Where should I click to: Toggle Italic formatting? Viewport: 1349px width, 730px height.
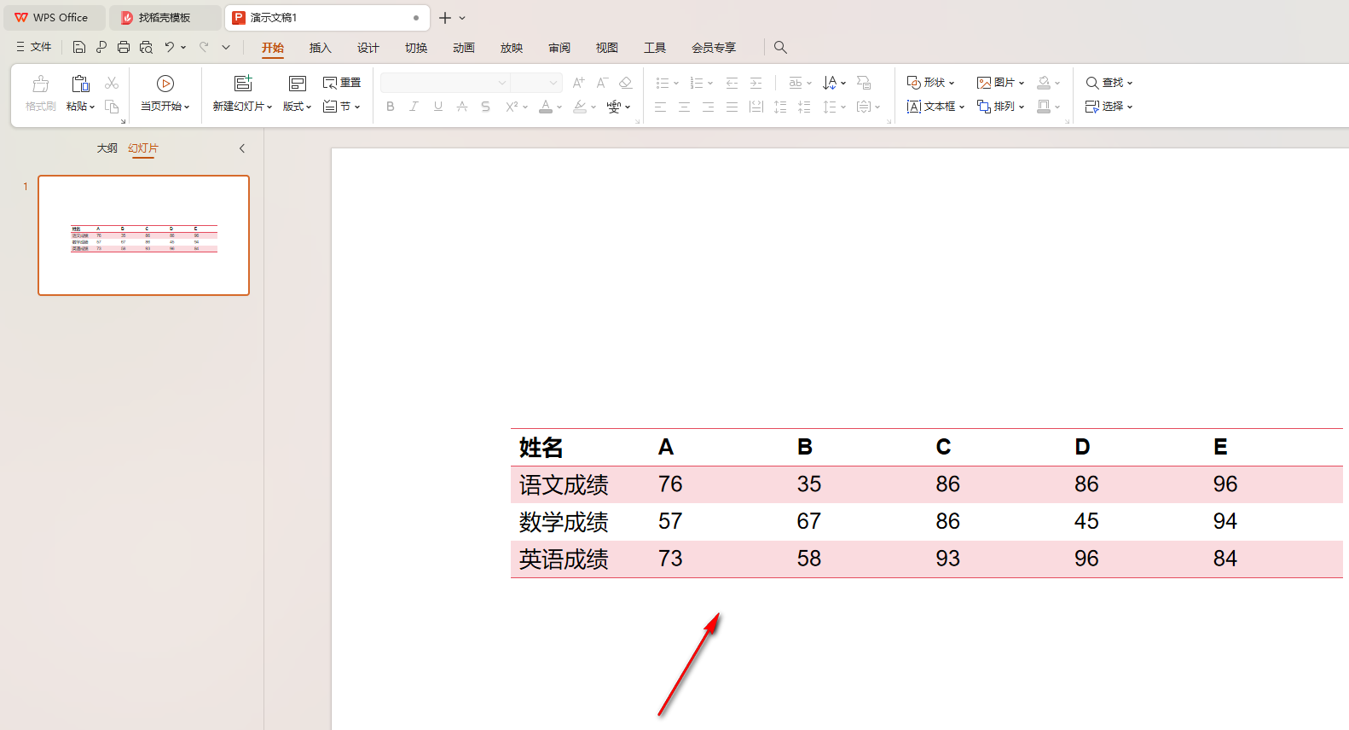pos(414,107)
